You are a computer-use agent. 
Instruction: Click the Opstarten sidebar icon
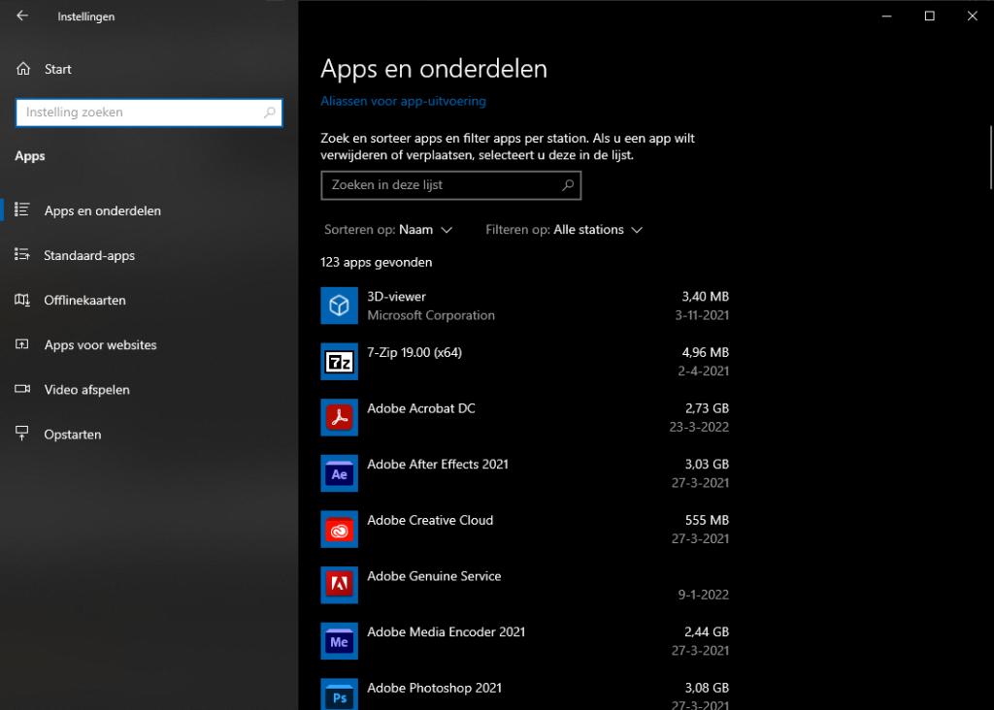coord(22,434)
